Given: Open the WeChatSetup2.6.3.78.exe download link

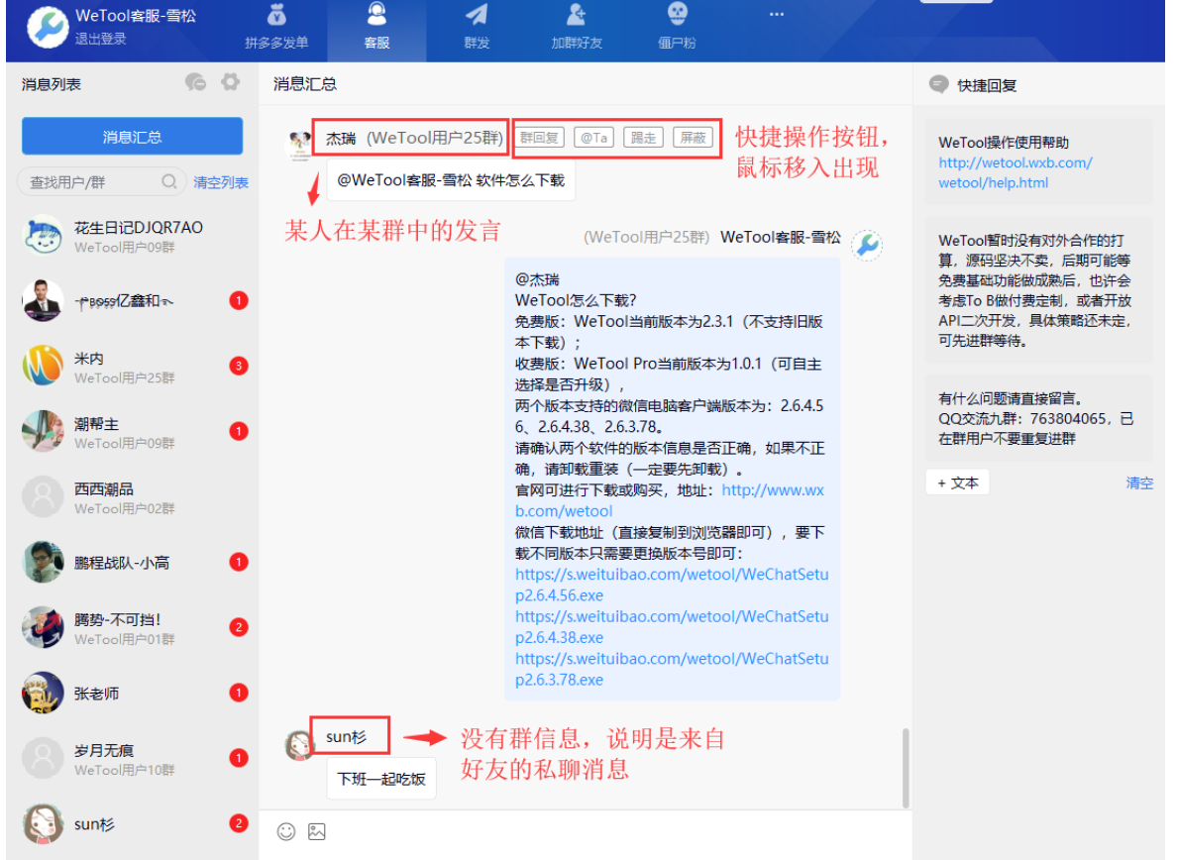Looking at the screenshot, I should click(x=672, y=669).
